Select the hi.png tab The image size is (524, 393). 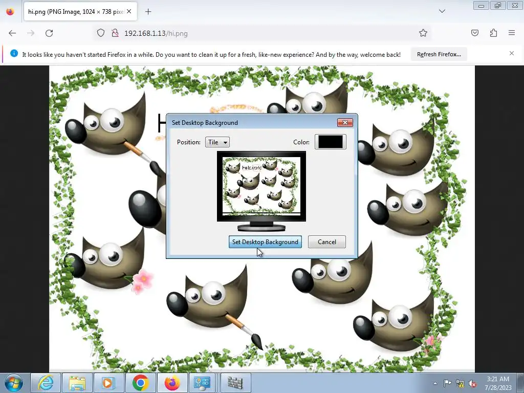point(79,12)
